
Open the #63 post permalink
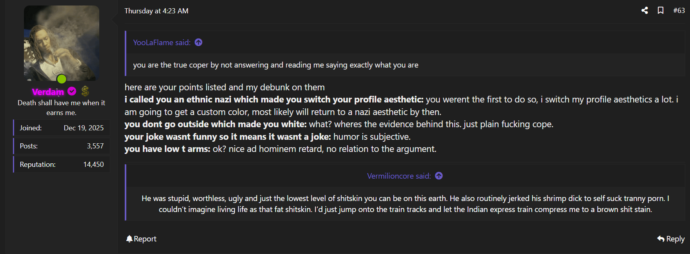(679, 11)
